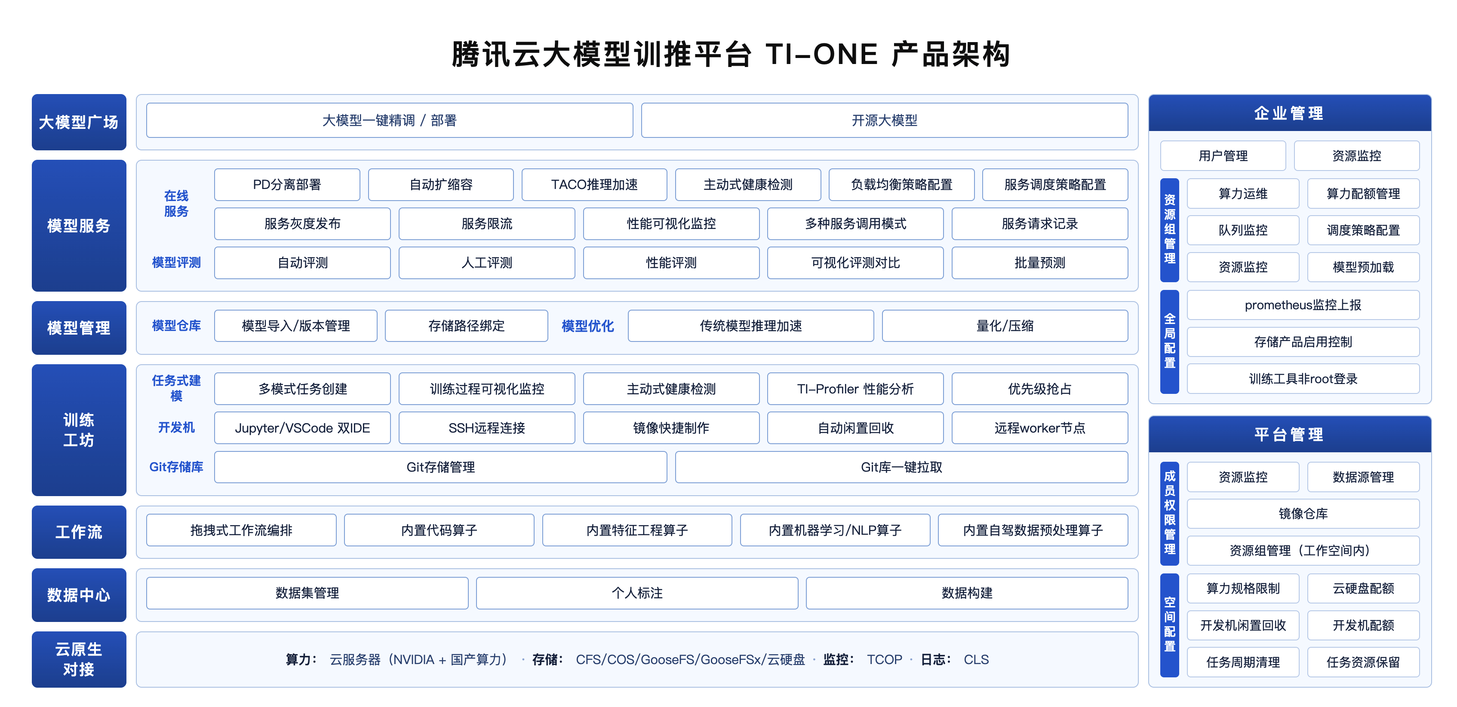Click the 自动评测 box
Viewport: 1457px width, 707px height.
[x=302, y=262]
